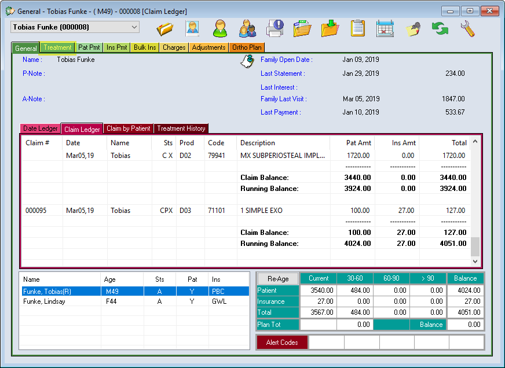The width and height of the screenshot is (505, 368).
Task: Expand the Tobias Funke patient dropdown
Action: (134, 27)
